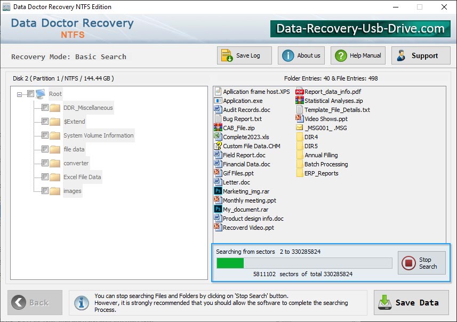This screenshot has height=322, width=457.
Task: Check the Excel File Data checkbox
Action: (x=45, y=177)
